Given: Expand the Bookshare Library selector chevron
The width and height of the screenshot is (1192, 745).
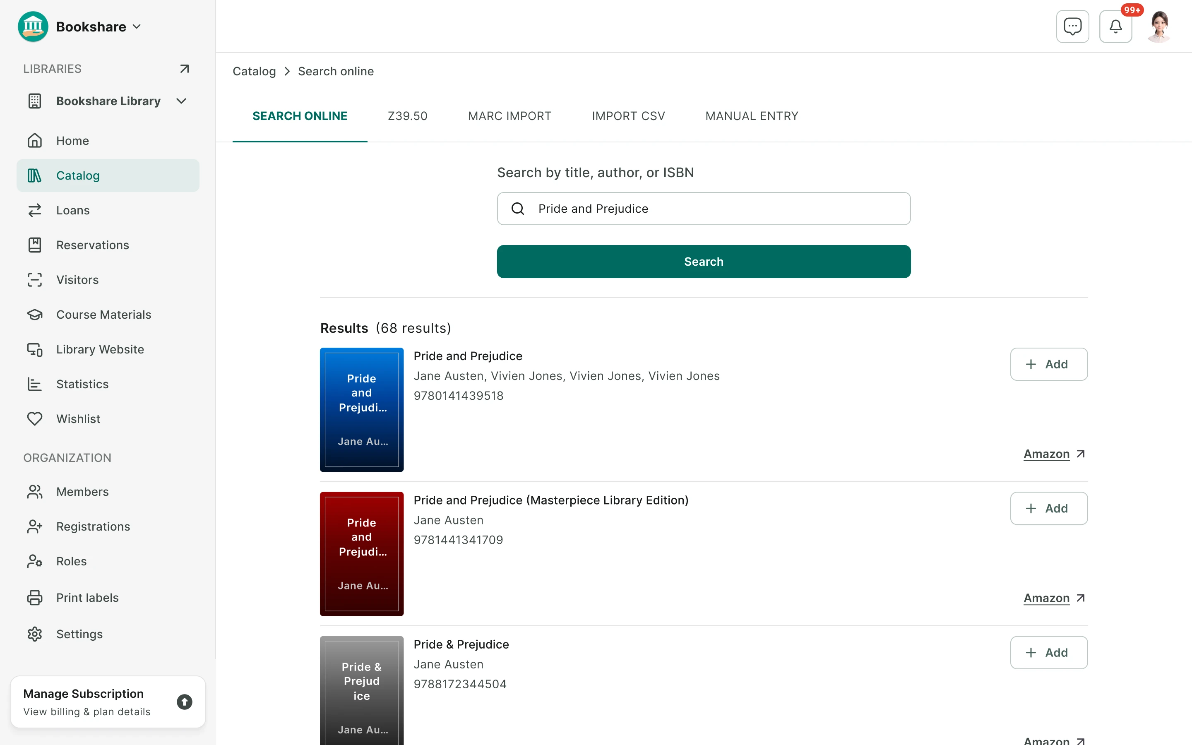Looking at the screenshot, I should (x=181, y=101).
